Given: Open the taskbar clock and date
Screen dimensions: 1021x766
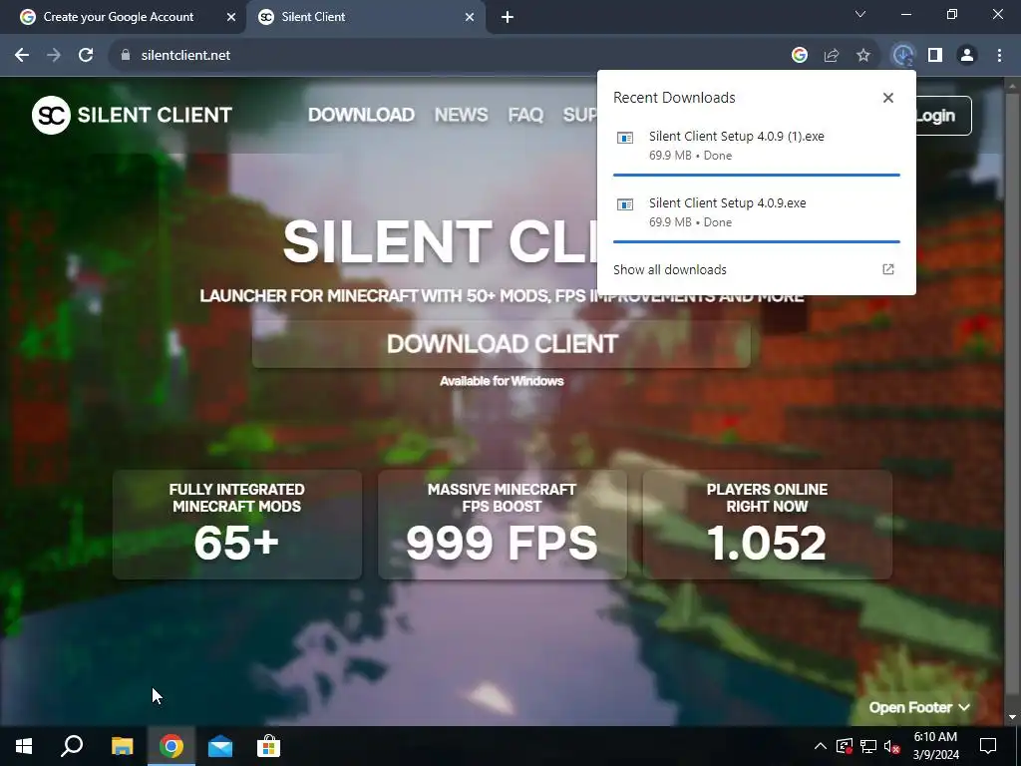Looking at the screenshot, I should click(x=935, y=746).
